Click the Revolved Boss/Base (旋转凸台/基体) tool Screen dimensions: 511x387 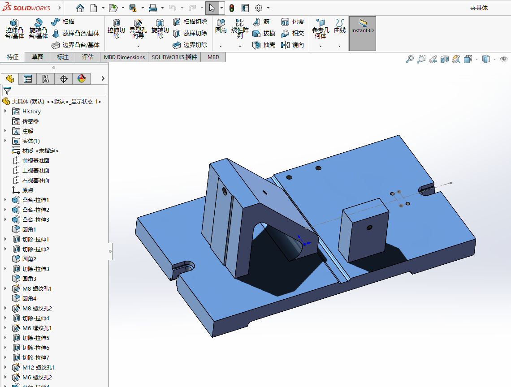[38, 29]
